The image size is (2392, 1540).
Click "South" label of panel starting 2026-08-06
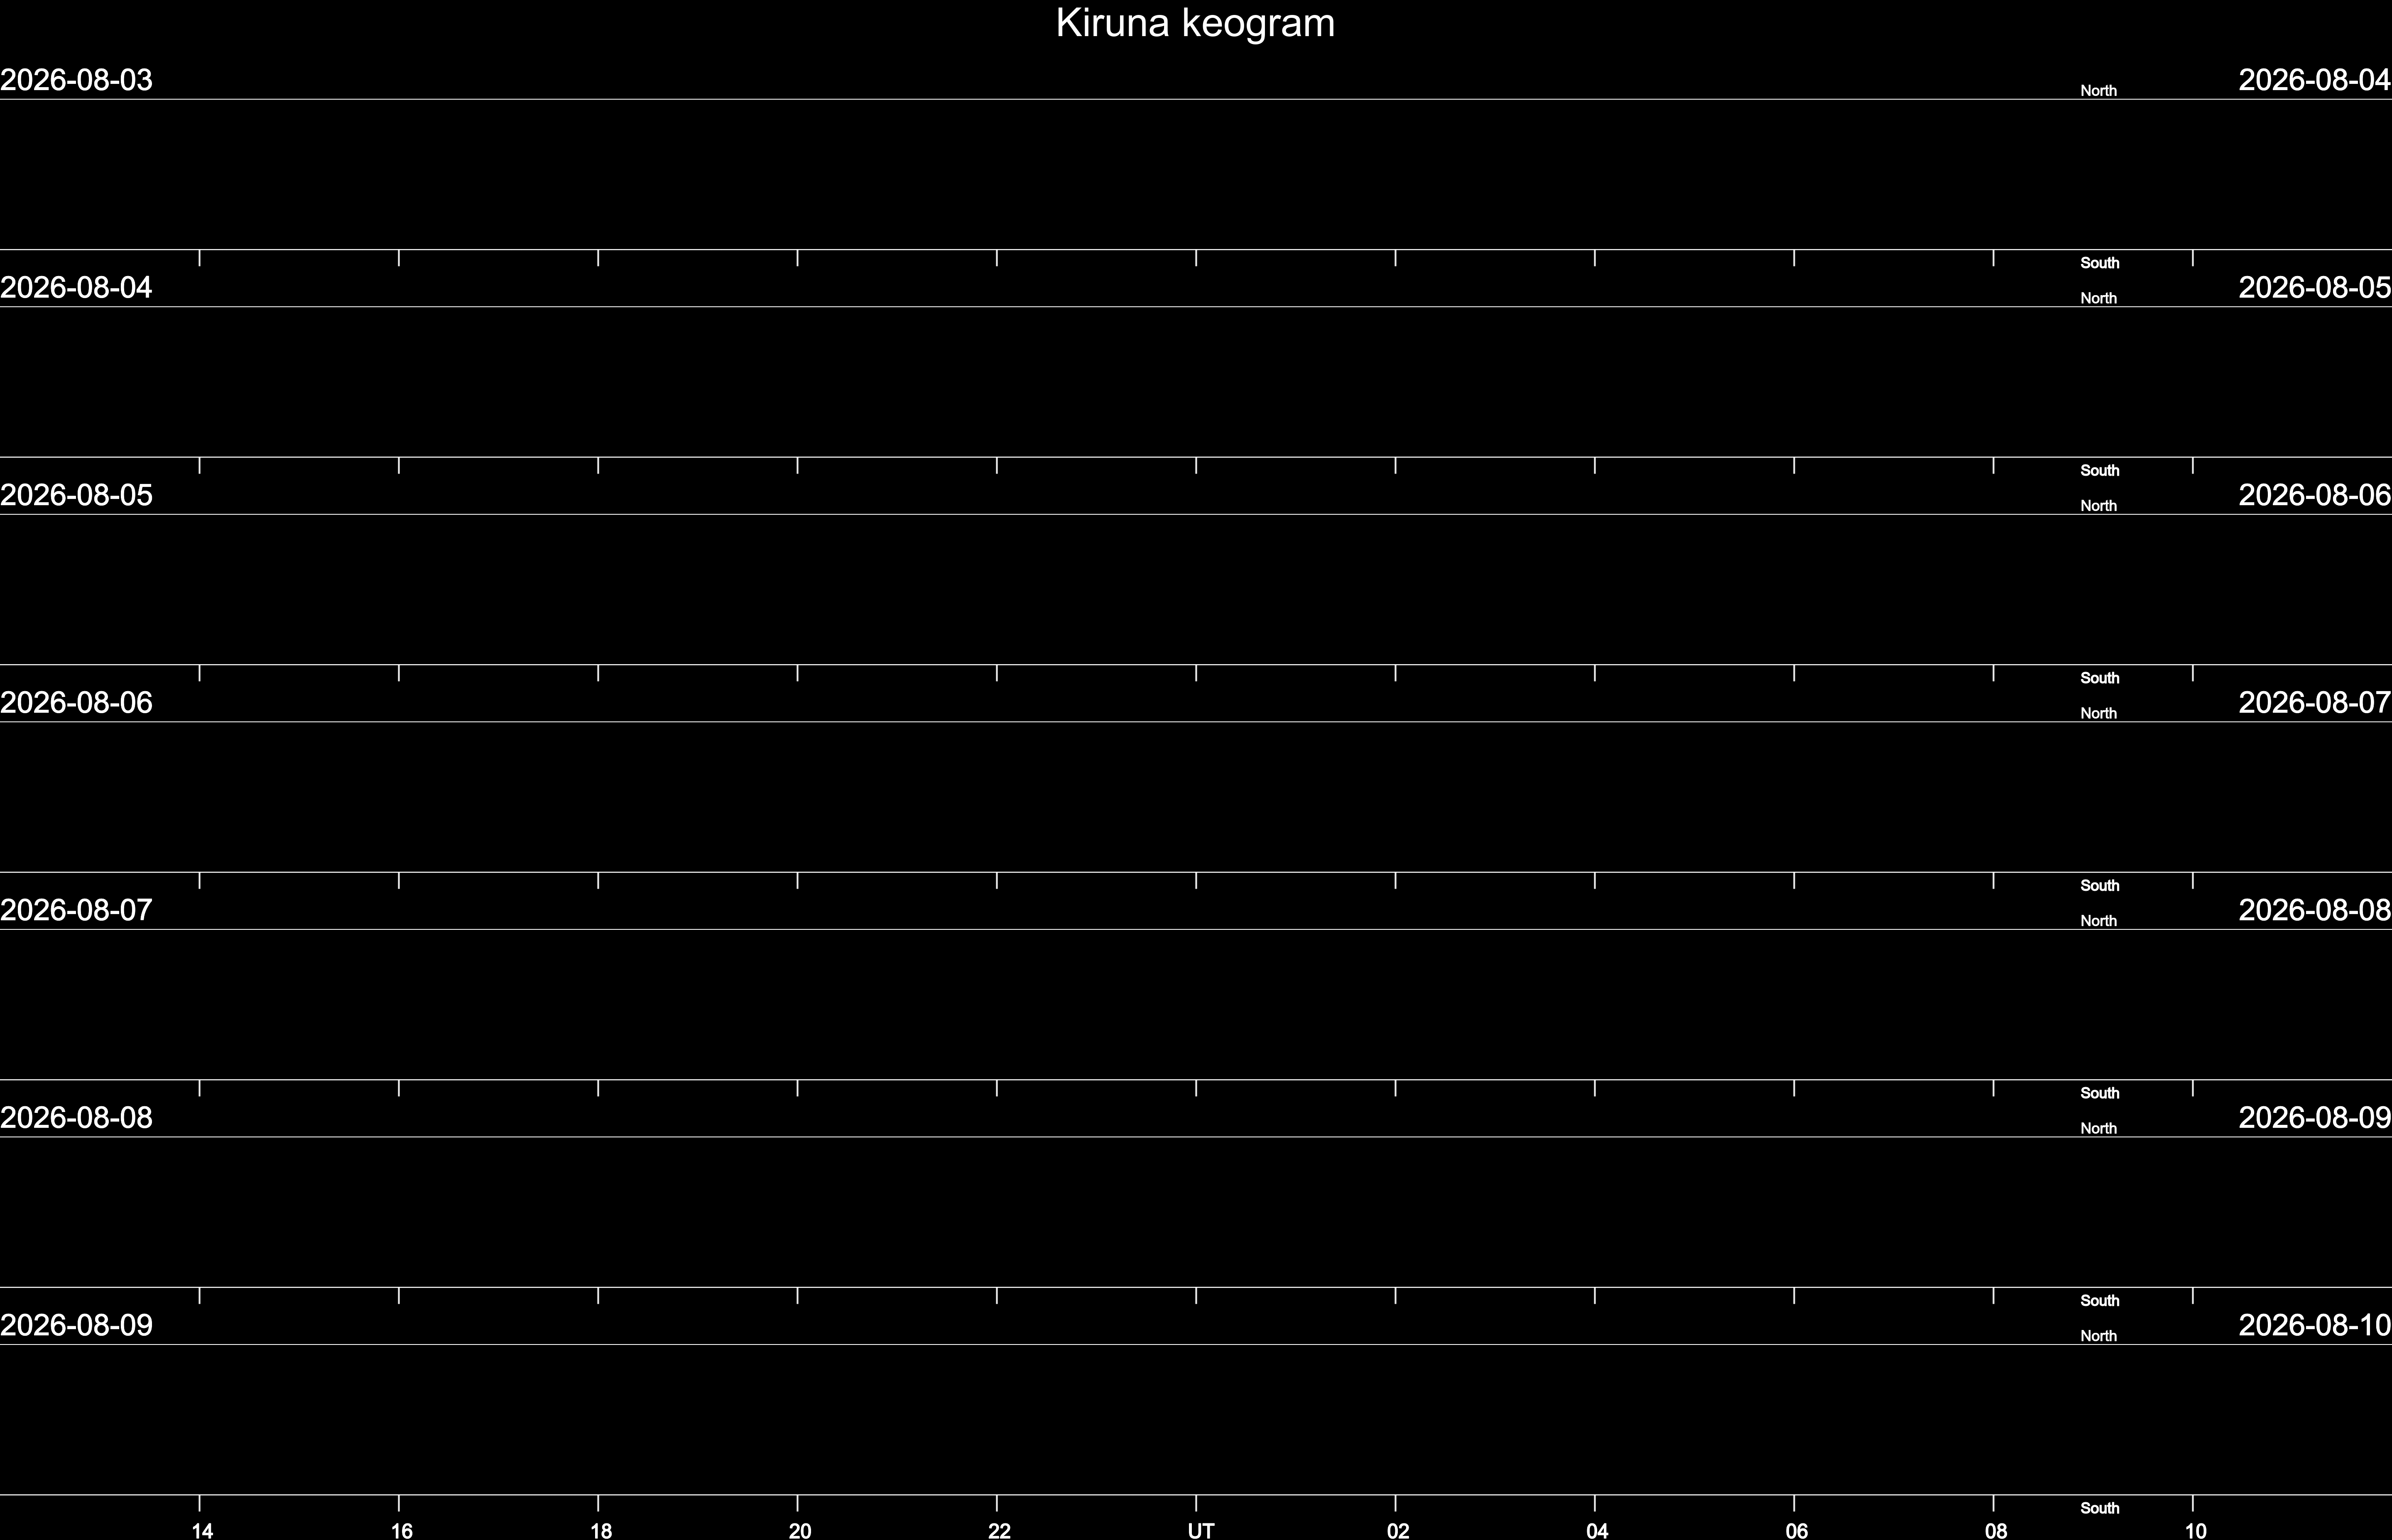[x=2100, y=886]
